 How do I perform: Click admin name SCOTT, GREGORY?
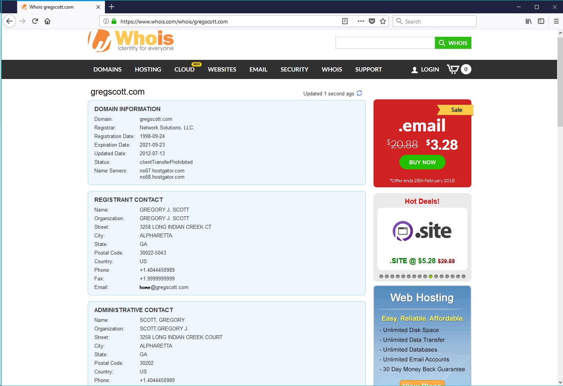[x=162, y=320]
